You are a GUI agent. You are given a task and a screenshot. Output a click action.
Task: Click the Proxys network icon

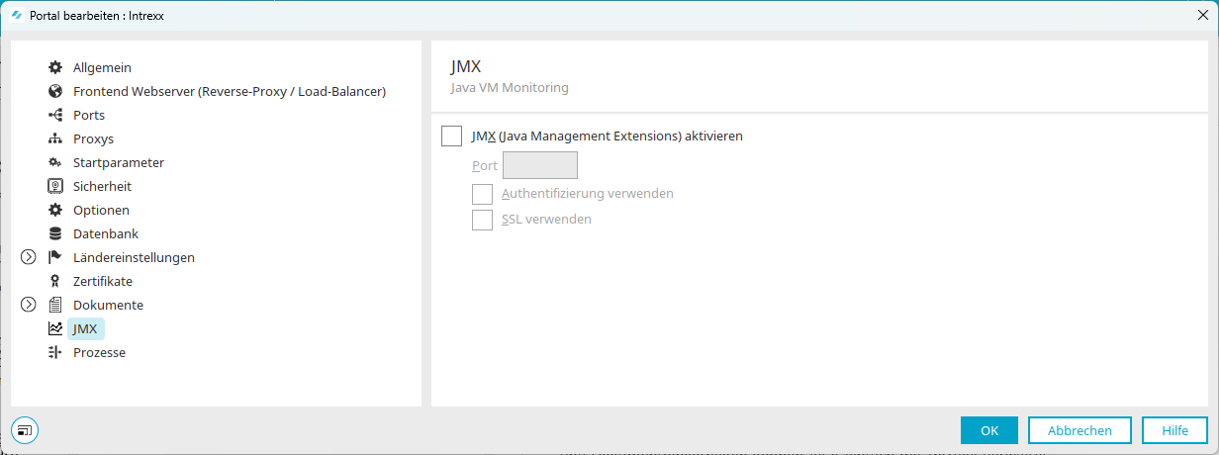pos(55,138)
